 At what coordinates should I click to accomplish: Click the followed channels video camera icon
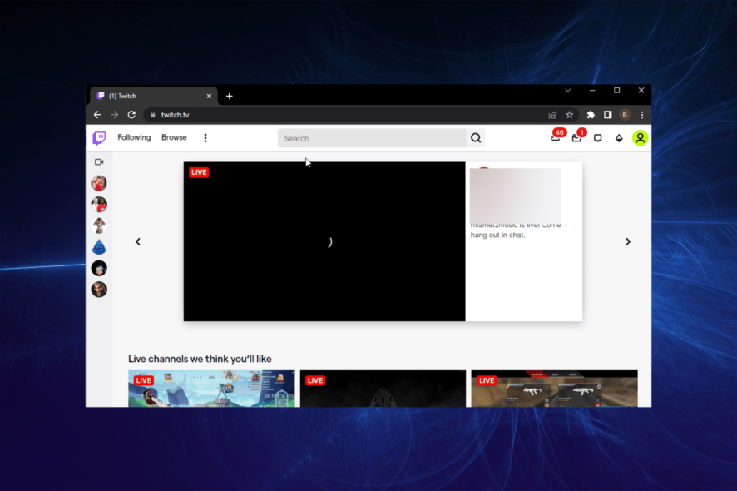(99, 161)
